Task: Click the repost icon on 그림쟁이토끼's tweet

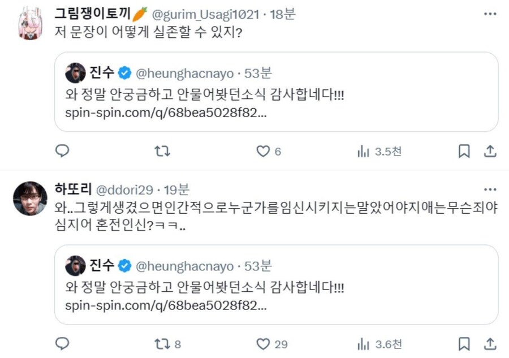Action: click(x=162, y=151)
